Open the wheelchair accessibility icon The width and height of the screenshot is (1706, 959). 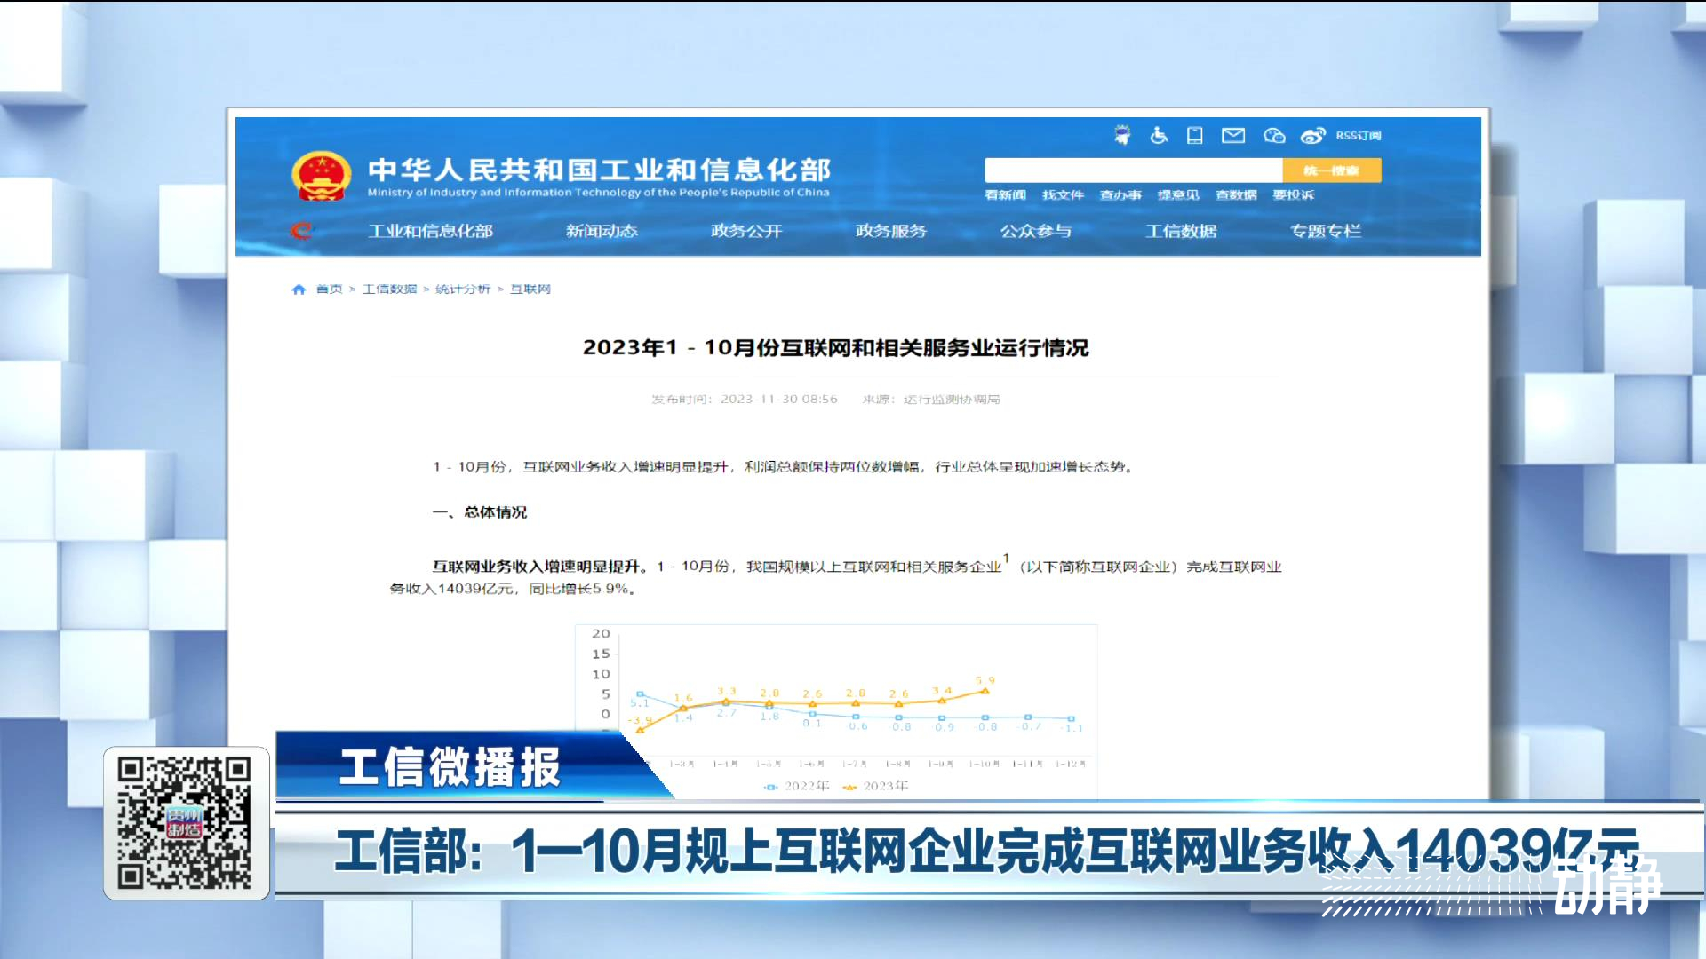coord(1159,135)
